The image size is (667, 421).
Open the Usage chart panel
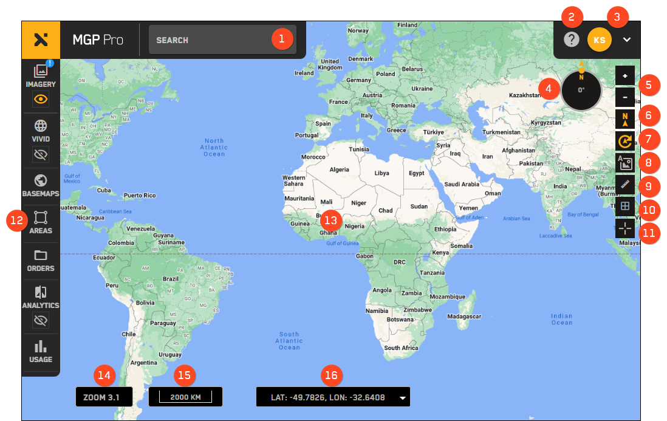41,351
